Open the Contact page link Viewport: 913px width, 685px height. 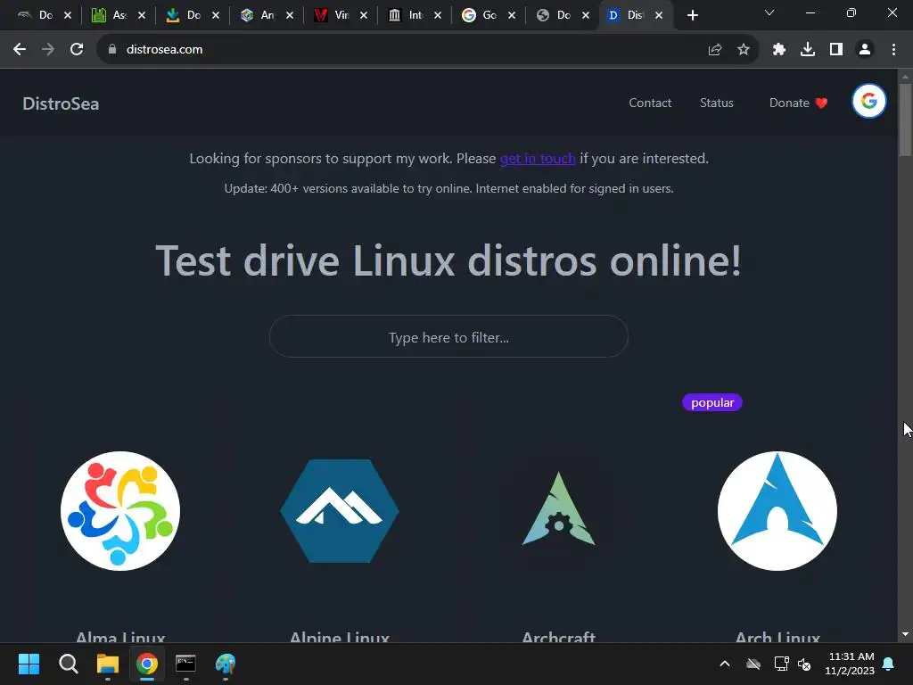(650, 103)
